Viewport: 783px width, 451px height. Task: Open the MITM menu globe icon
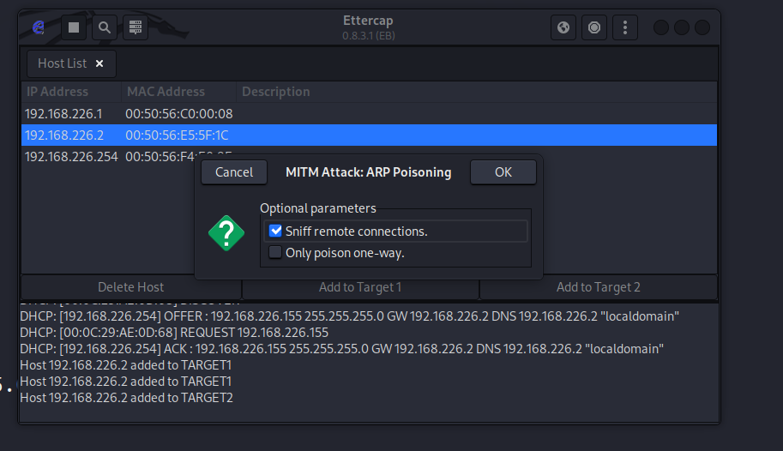(563, 27)
